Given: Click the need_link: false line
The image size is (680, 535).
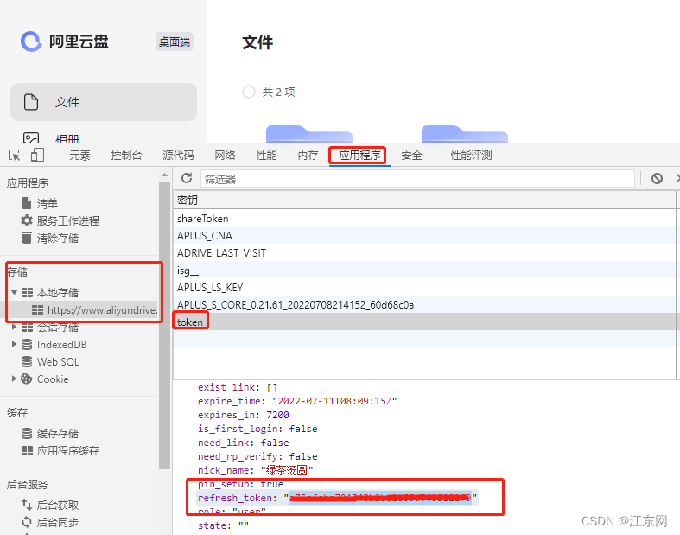Looking at the screenshot, I should tap(244, 443).
